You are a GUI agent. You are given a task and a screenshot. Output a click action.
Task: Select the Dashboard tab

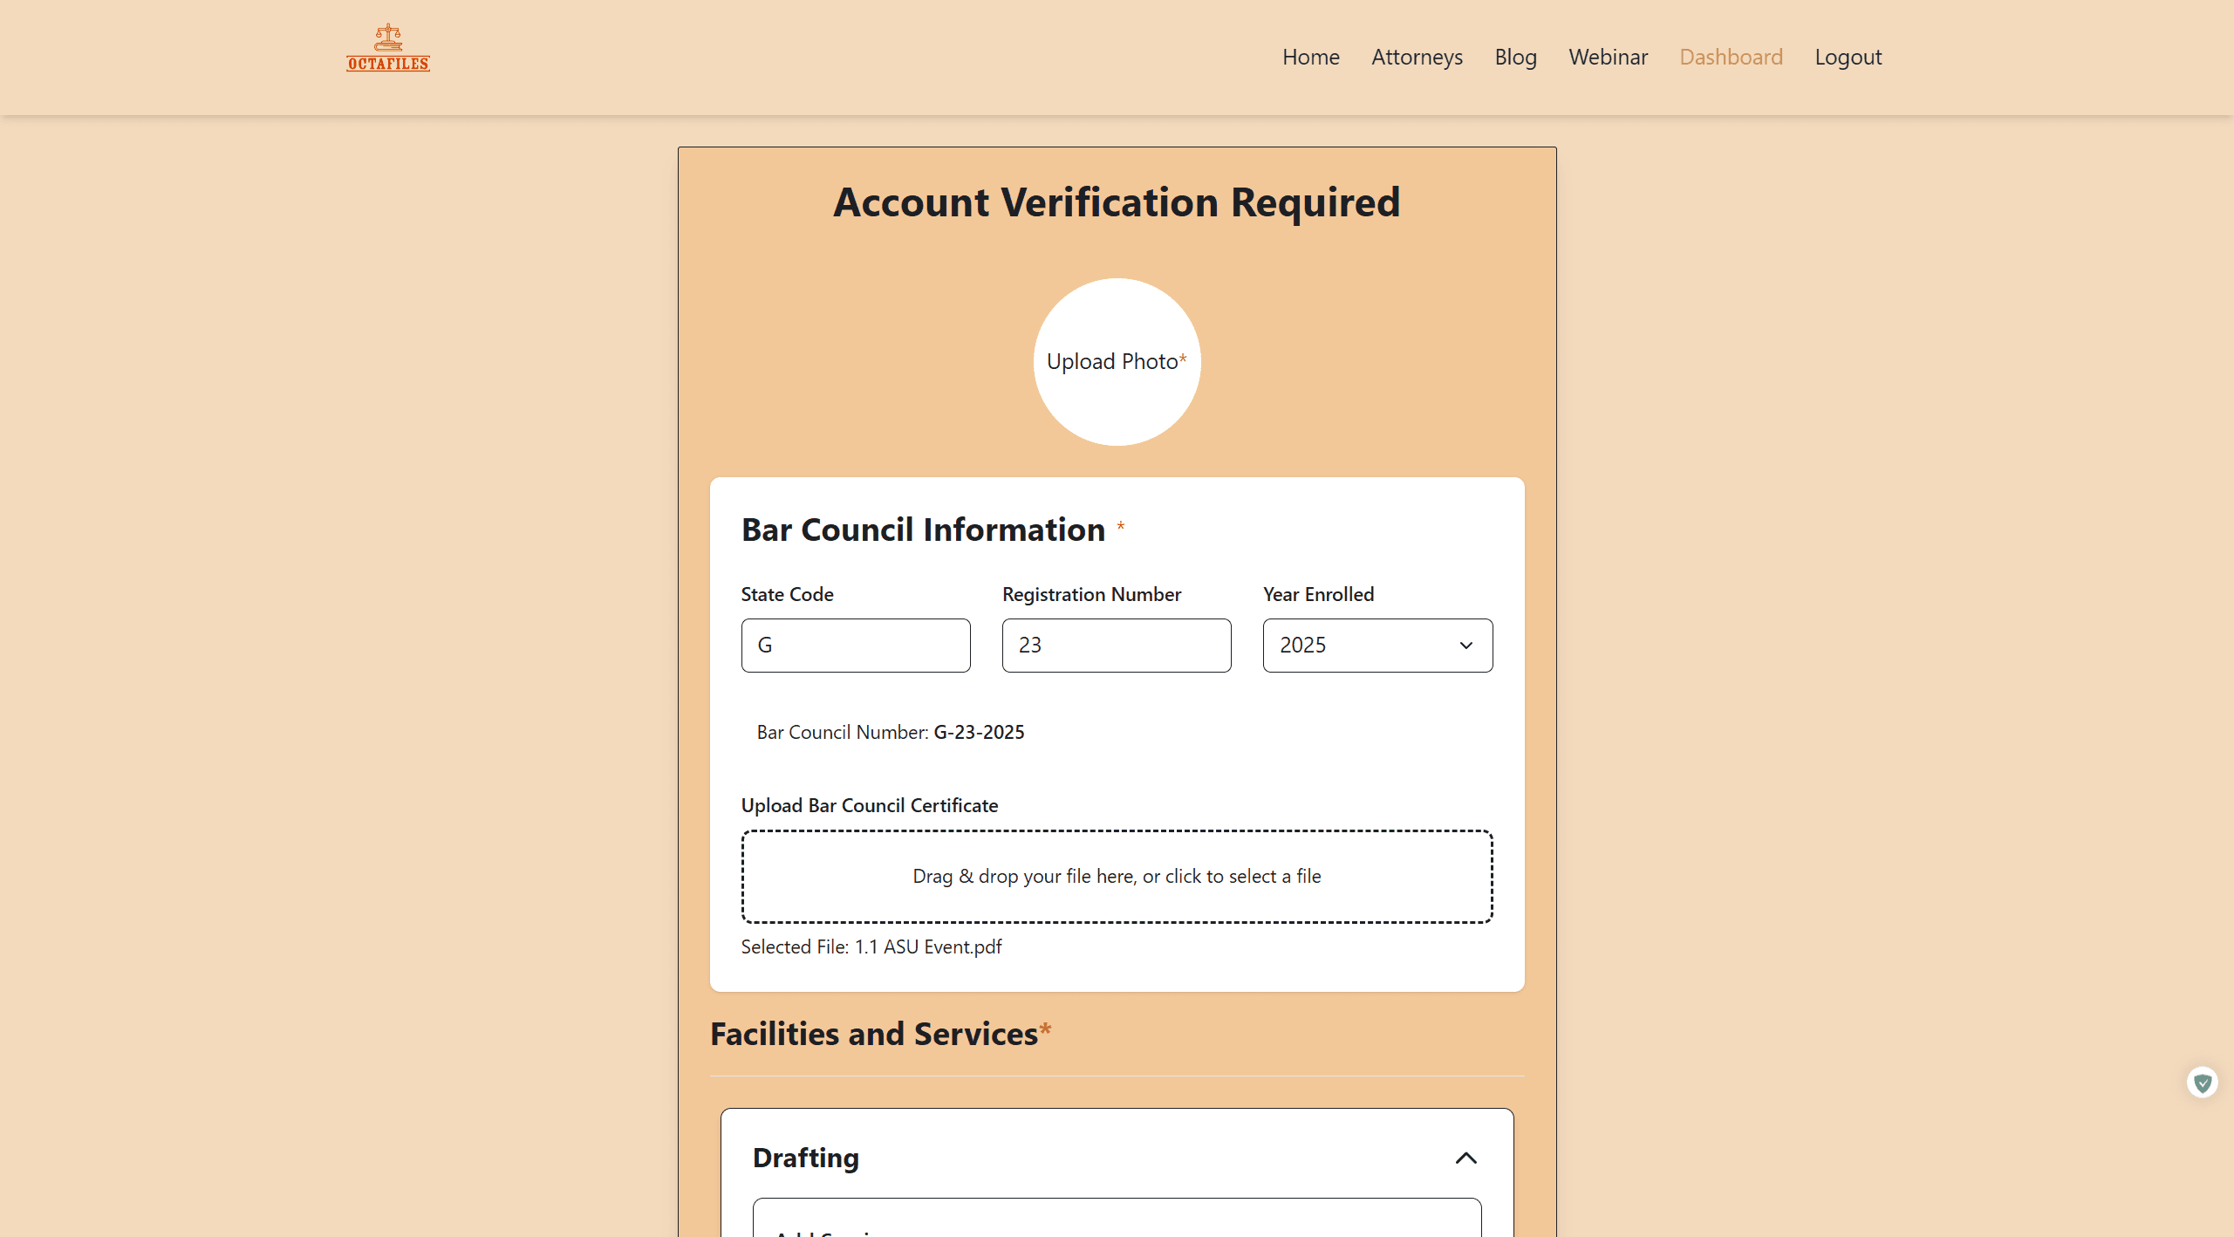click(x=1731, y=57)
